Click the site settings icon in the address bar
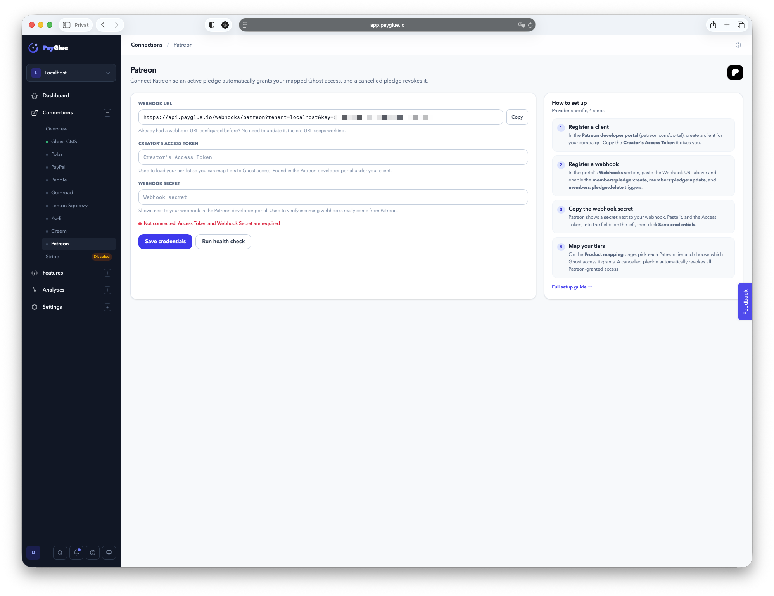The width and height of the screenshot is (774, 596). point(245,25)
